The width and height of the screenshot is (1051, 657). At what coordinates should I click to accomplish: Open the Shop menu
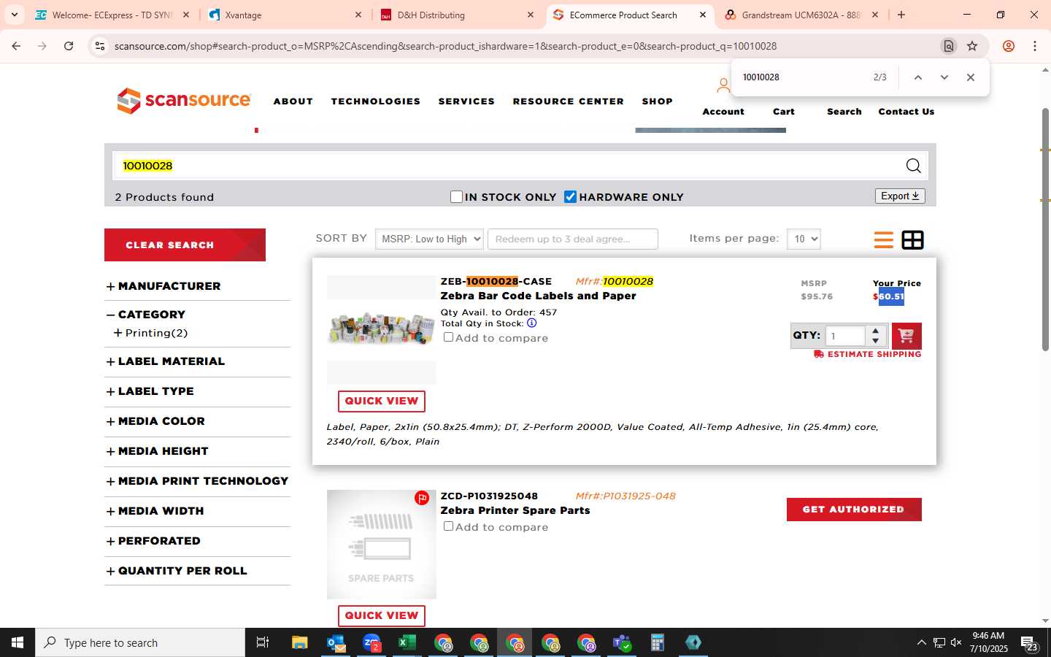point(658,101)
